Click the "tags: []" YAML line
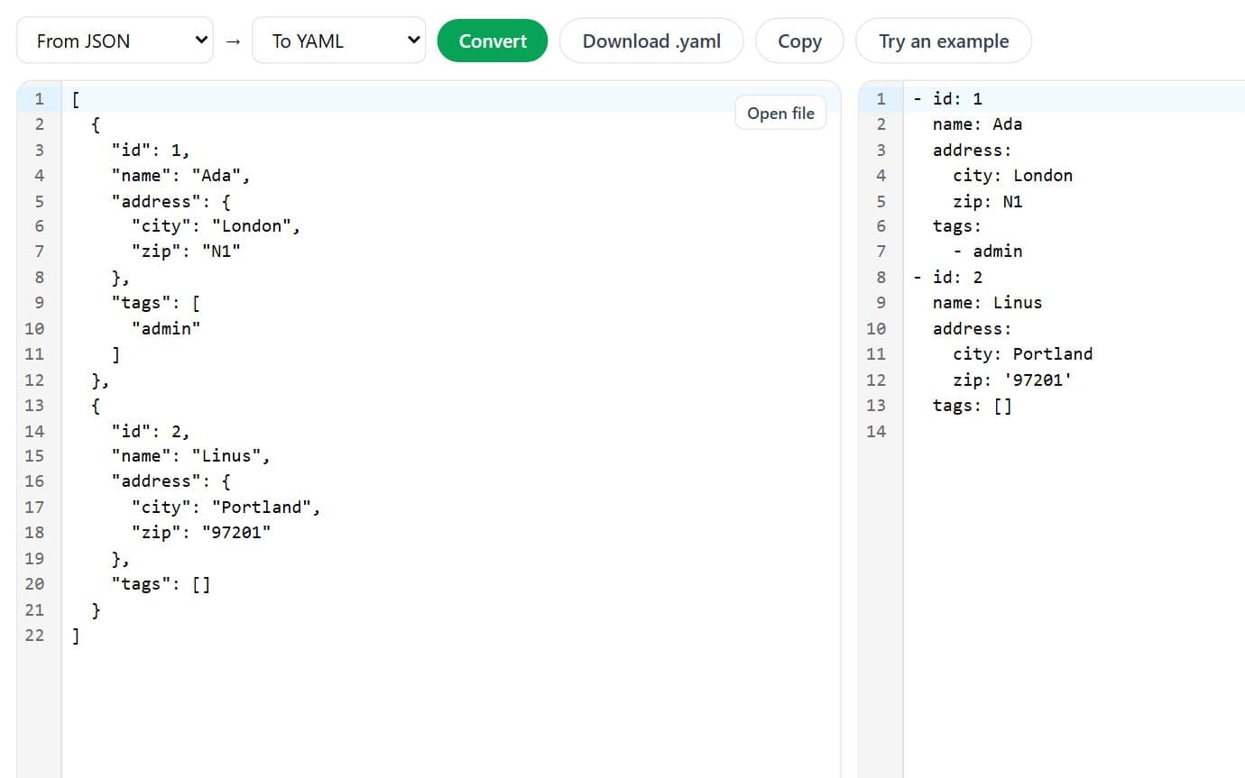The width and height of the screenshot is (1245, 778). [x=973, y=406]
